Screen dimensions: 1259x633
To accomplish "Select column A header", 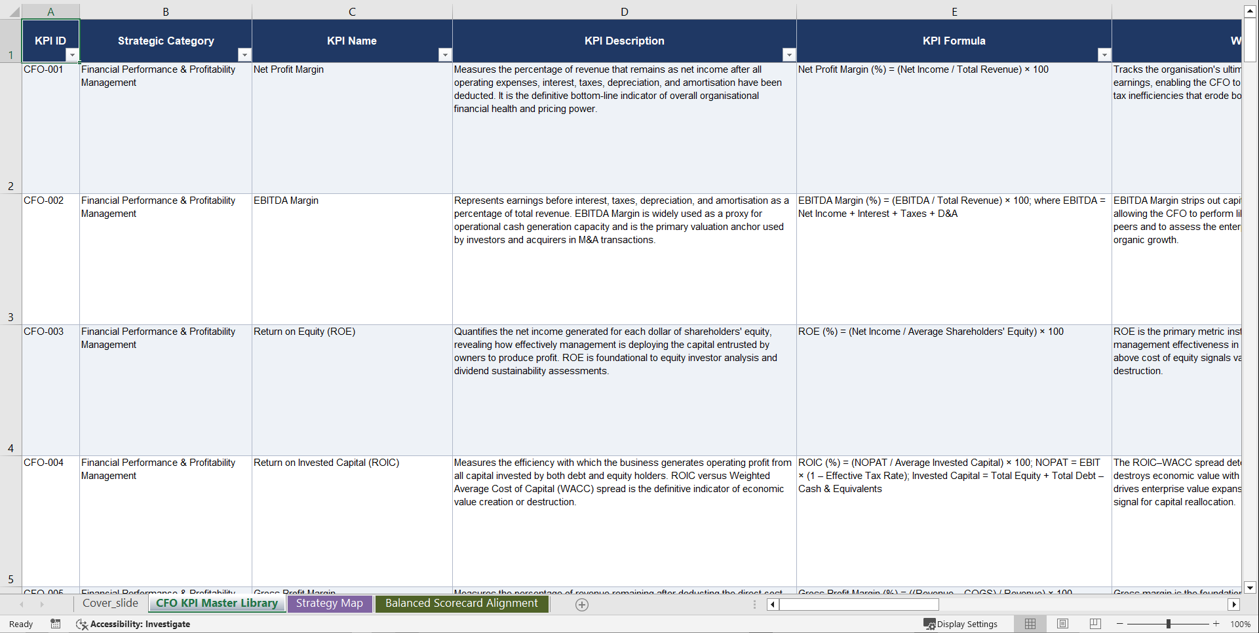I will [50, 12].
